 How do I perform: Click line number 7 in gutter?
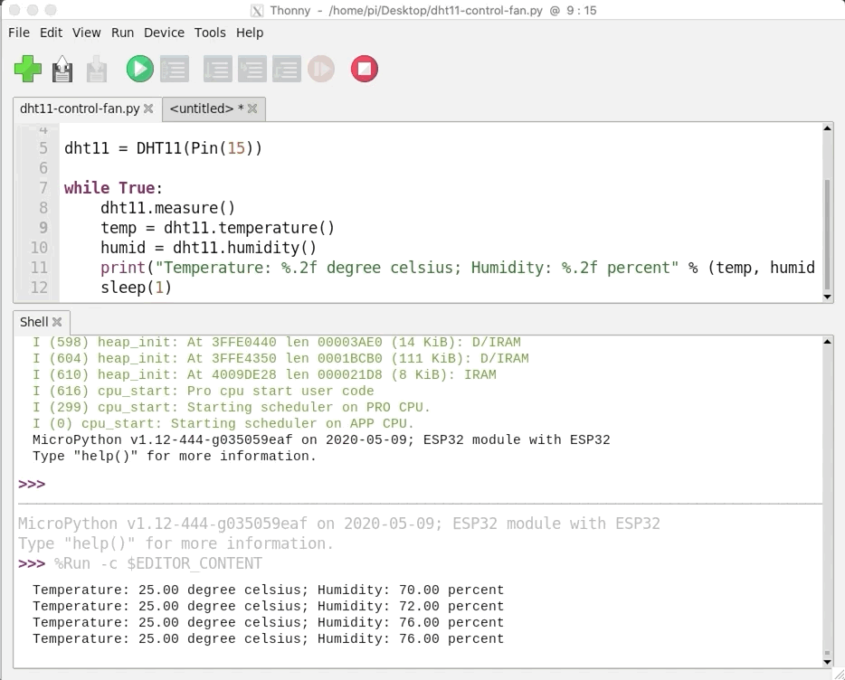click(43, 188)
